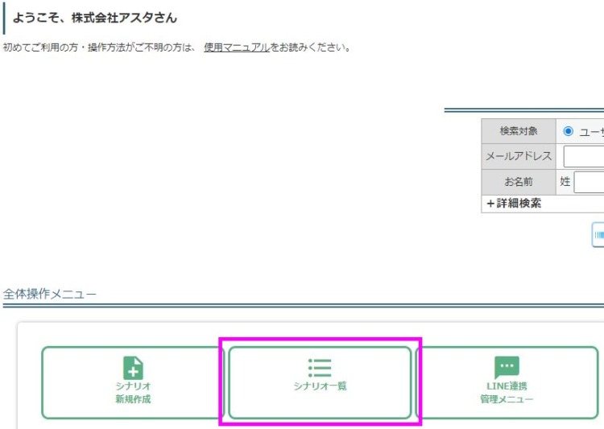Click the LINE連携 管理メニュー label
604x429 pixels.
pyautogui.click(x=507, y=393)
